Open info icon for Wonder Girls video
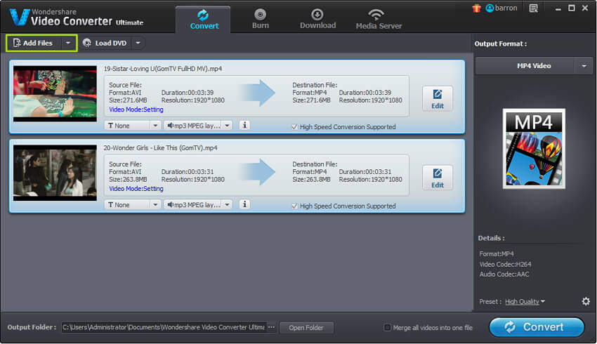Screen dimensions: 597x344 (244, 205)
